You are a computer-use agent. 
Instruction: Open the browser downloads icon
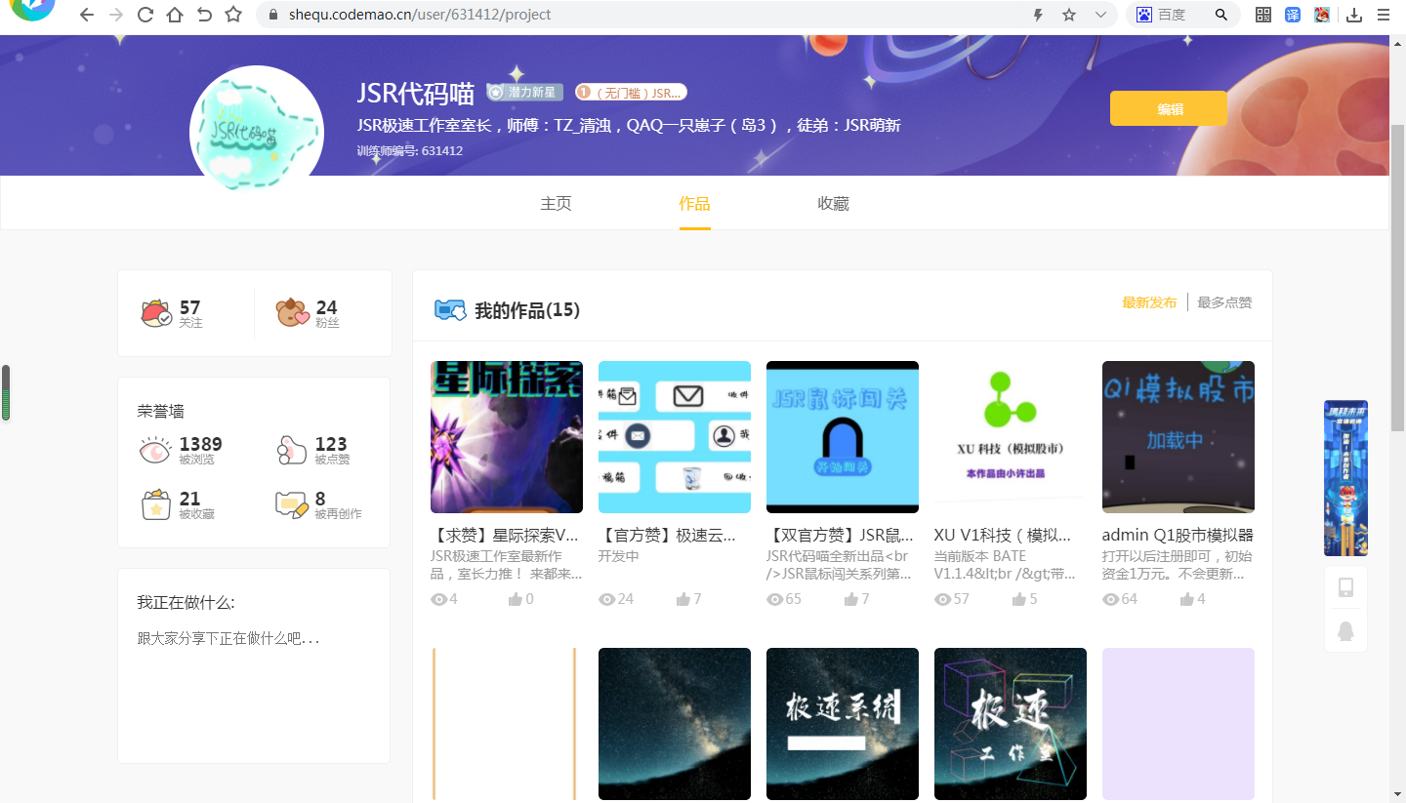[1354, 15]
